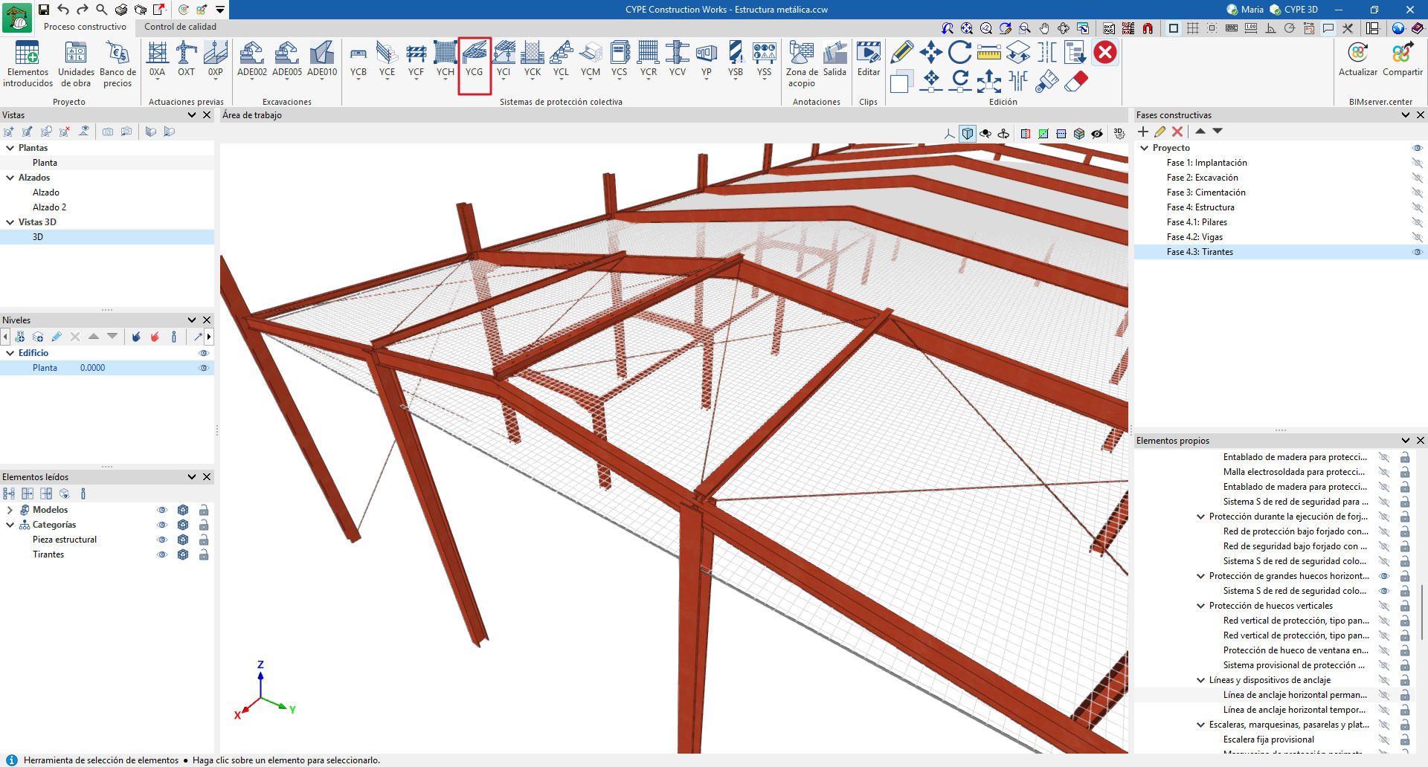Open Elementos introducidos in the ribbon
This screenshot has width=1428, height=767.
[x=28, y=65]
